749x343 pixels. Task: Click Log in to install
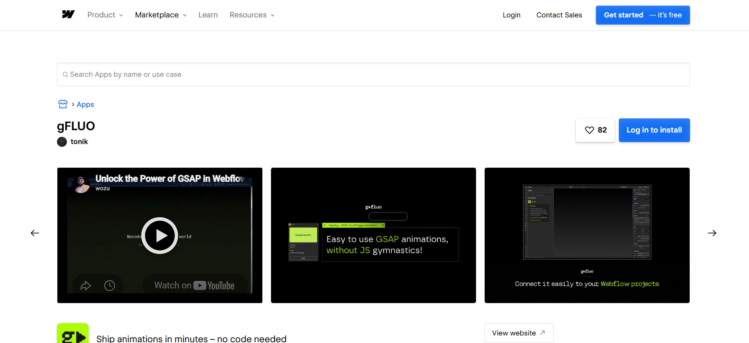click(x=654, y=130)
